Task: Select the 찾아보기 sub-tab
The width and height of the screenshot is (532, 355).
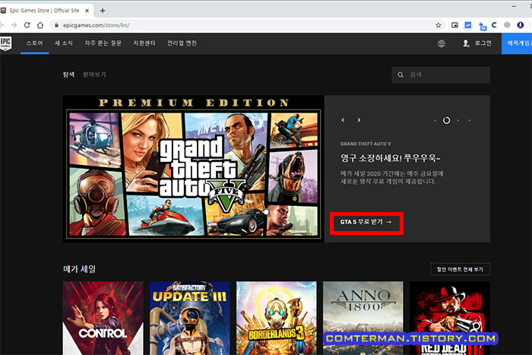Action: pyautogui.click(x=95, y=74)
